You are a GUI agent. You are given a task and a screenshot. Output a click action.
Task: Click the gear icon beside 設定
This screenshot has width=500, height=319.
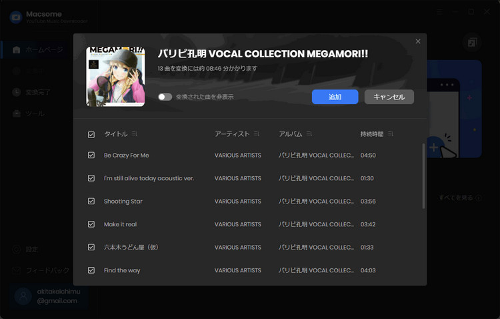pyautogui.click(x=16, y=249)
